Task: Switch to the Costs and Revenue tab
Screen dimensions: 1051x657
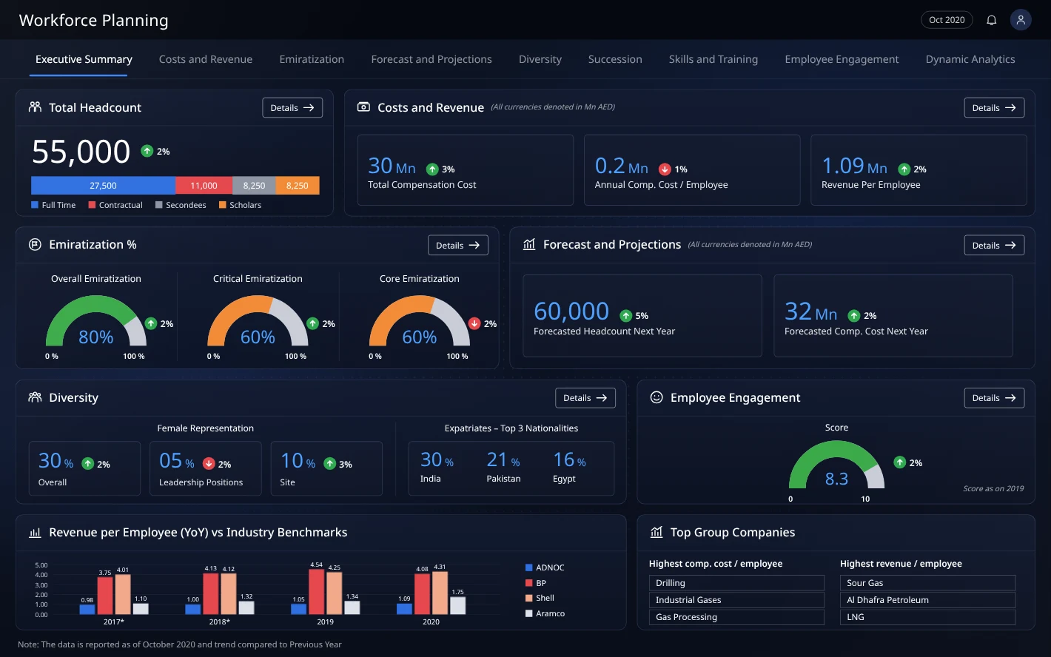Action: coord(206,59)
